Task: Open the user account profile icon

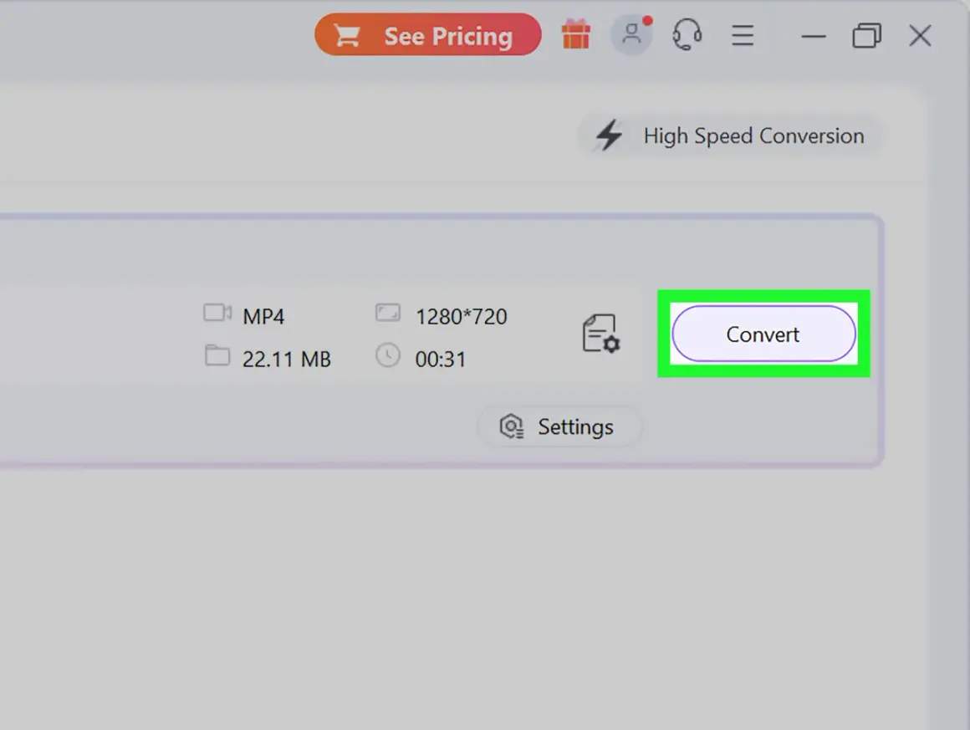Action: click(x=631, y=34)
